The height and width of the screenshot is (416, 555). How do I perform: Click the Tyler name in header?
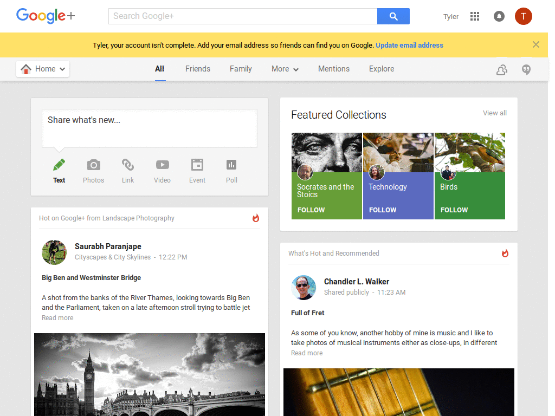[x=450, y=17]
